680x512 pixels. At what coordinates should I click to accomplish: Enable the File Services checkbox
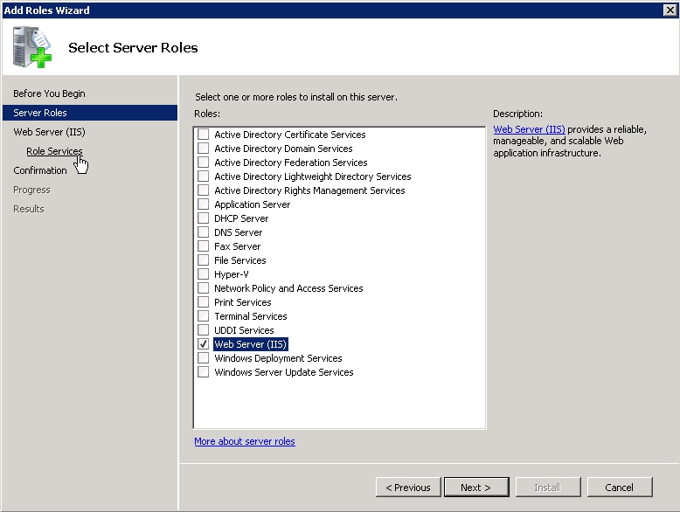pos(203,260)
